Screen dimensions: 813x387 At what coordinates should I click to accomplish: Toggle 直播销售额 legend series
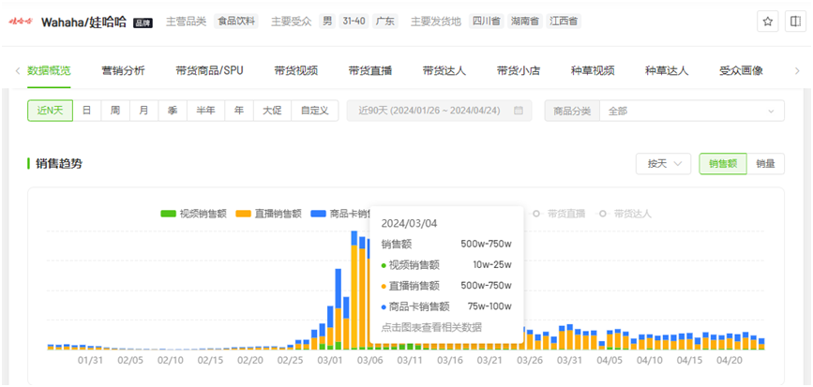pos(269,214)
